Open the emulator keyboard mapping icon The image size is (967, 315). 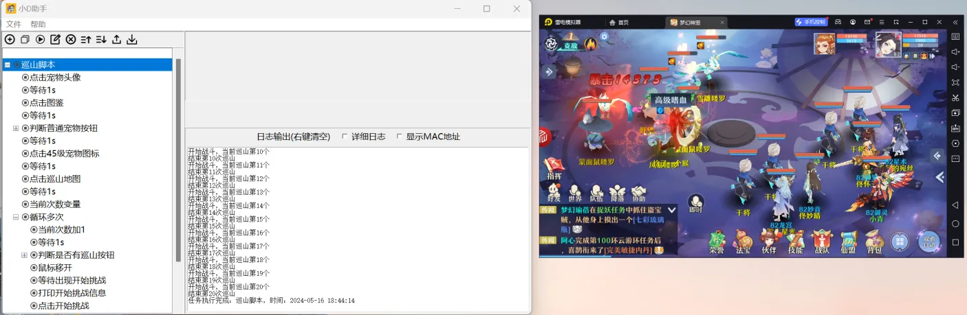(x=955, y=37)
